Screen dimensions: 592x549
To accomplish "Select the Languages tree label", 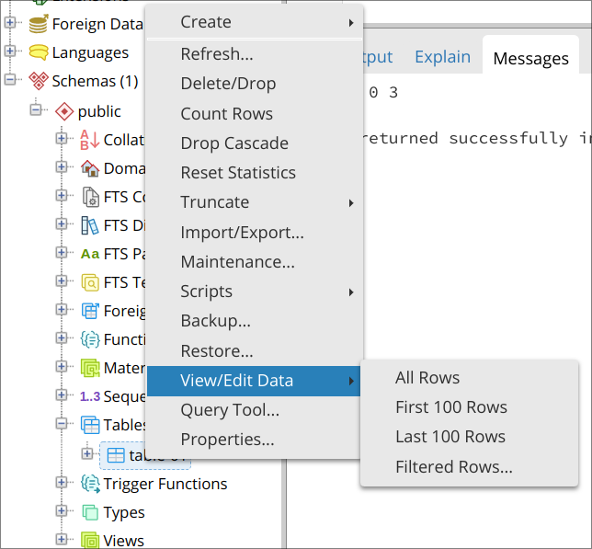I will click(90, 52).
